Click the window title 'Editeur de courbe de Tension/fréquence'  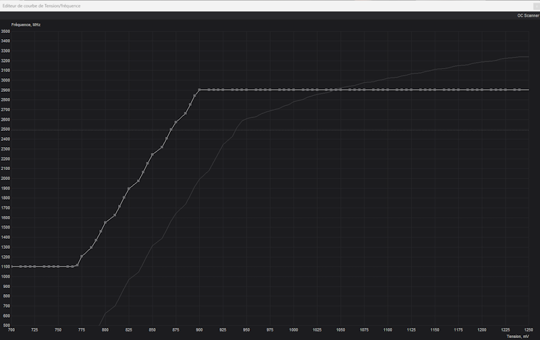coord(41,6)
